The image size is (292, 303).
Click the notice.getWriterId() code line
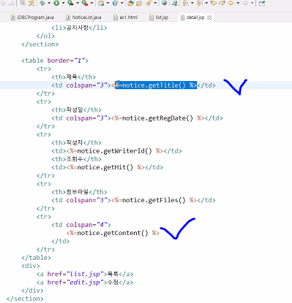pos(116,151)
